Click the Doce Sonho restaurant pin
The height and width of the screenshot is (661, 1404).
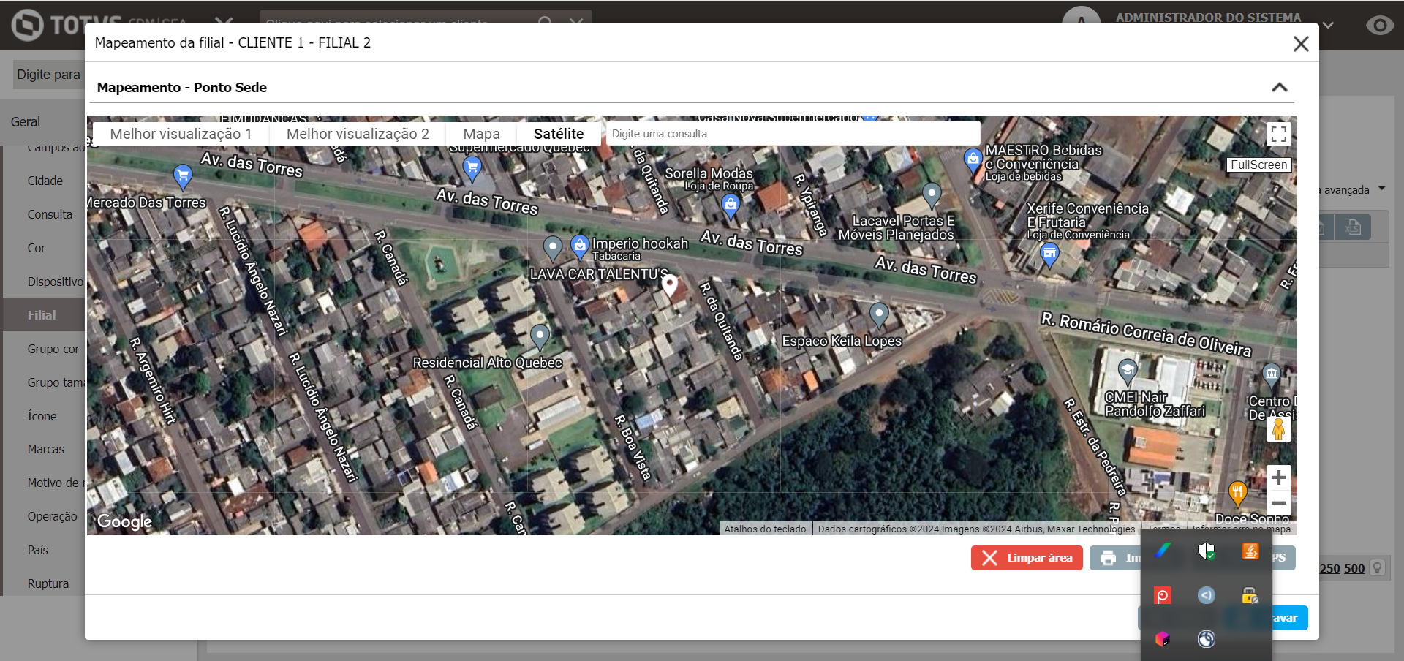click(1237, 493)
